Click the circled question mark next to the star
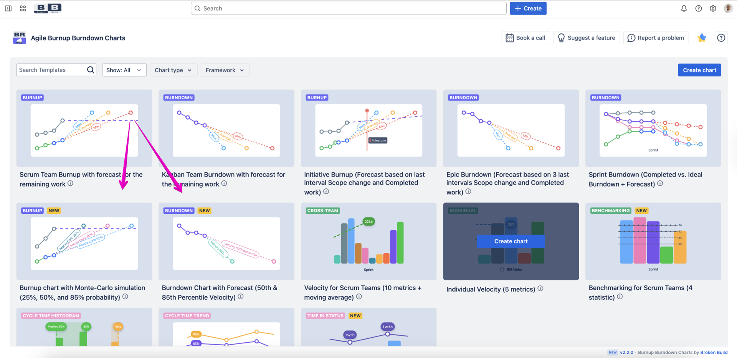The width and height of the screenshot is (737, 358). [x=721, y=38]
